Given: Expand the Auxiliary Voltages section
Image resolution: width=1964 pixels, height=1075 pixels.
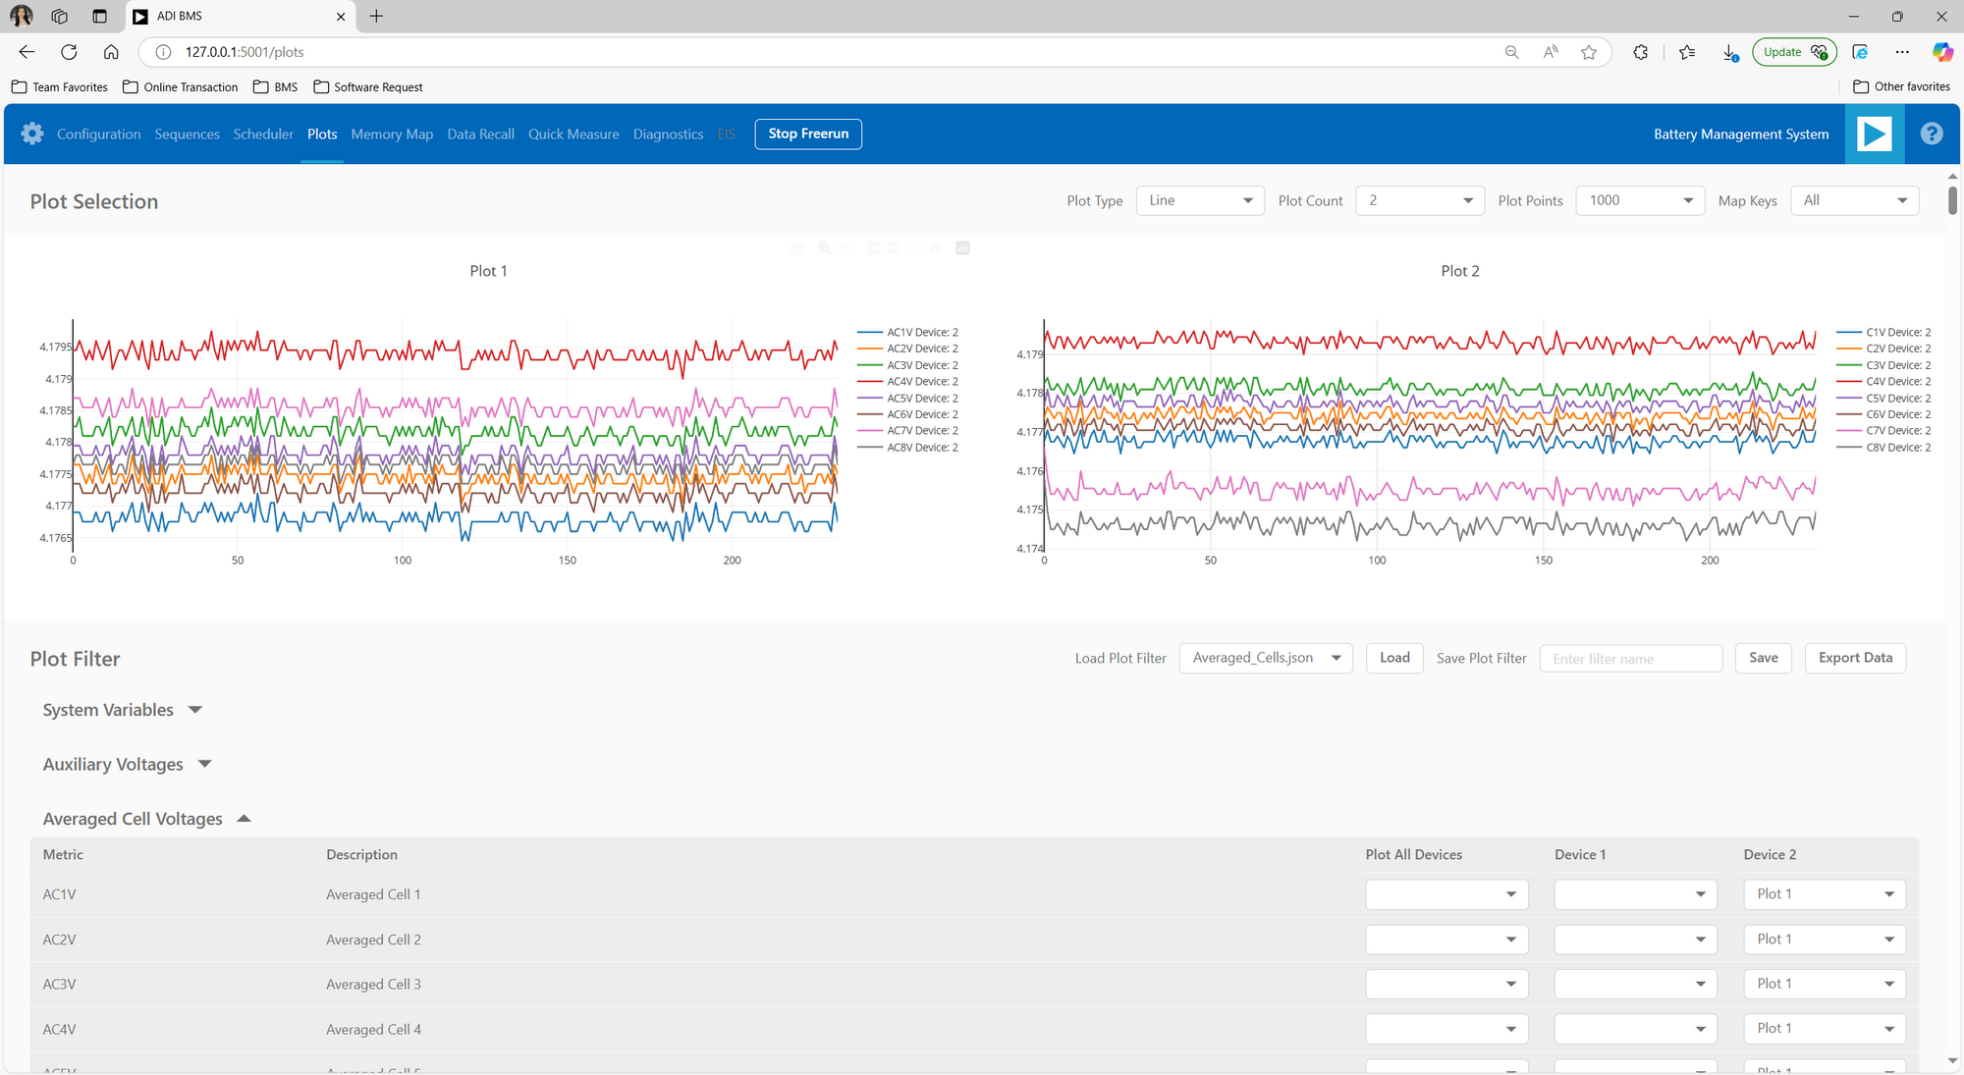Looking at the screenshot, I should click(127, 764).
